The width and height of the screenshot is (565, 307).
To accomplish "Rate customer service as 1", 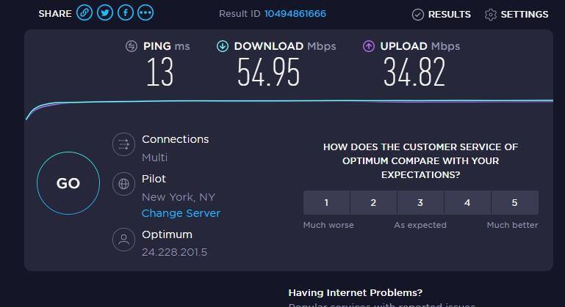I will coord(326,203).
